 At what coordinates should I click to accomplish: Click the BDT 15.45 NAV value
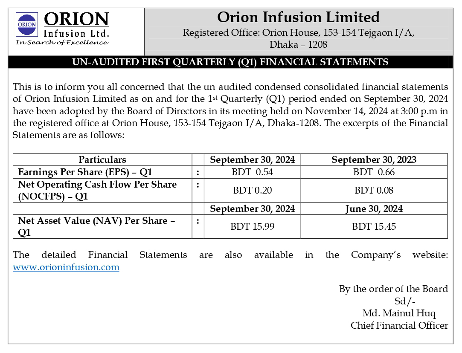[374, 226]
